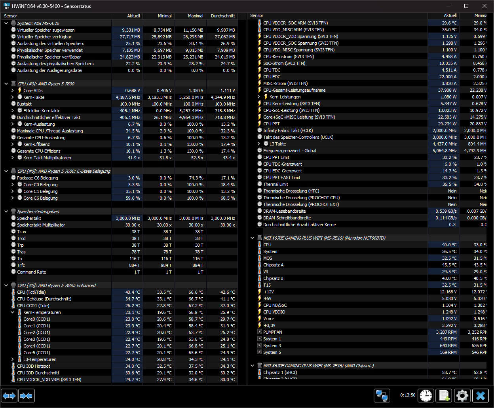Click the clock reset timer icon
The height and width of the screenshot is (408, 494).
point(426,395)
